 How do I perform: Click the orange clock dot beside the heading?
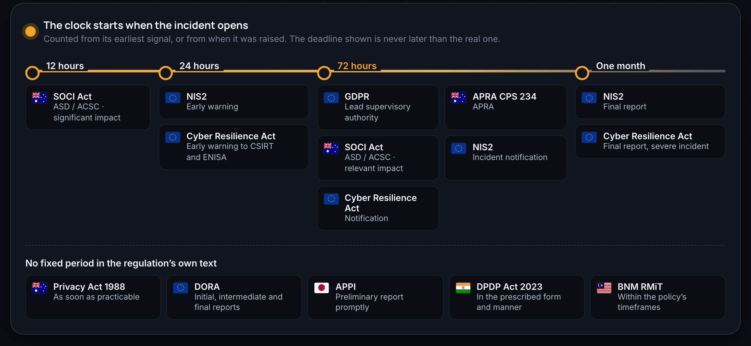coord(31,31)
